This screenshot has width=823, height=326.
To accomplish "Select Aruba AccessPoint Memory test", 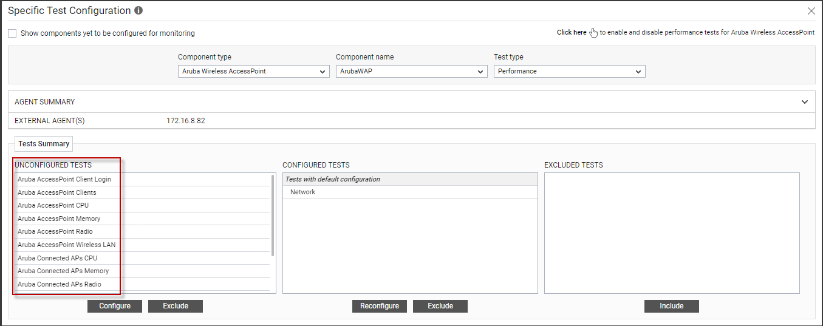I will coord(143,219).
